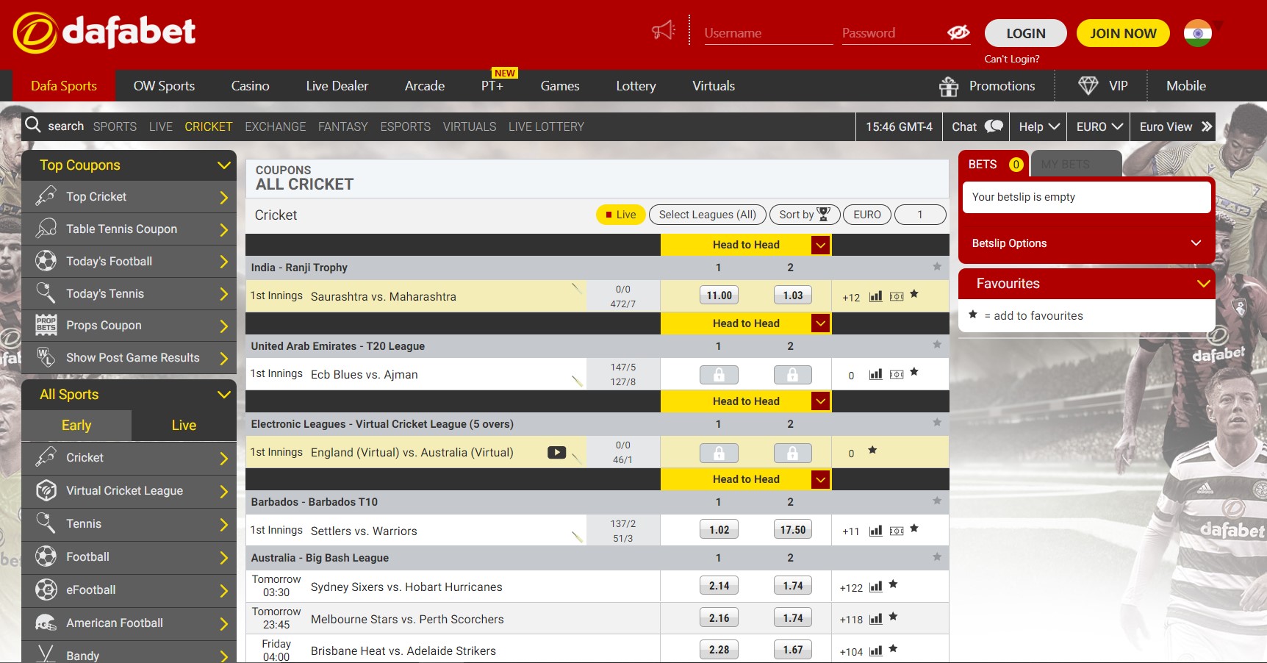Open Show Post Game Results
Image resolution: width=1267 pixels, height=663 pixels.
tap(129, 358)
